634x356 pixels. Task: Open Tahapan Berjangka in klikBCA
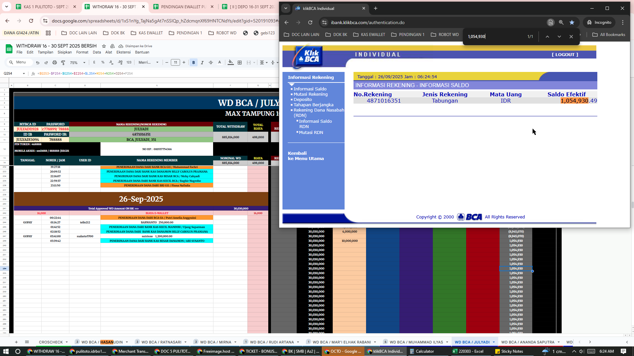(314, 105)
